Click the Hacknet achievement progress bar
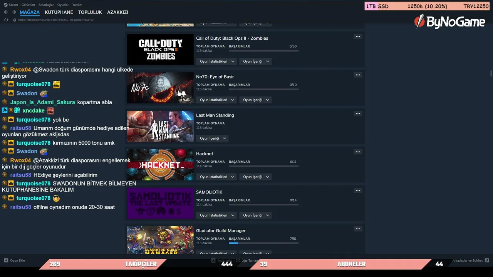The width and height of the screenshot is (493, 277). (x=264, y=166)
